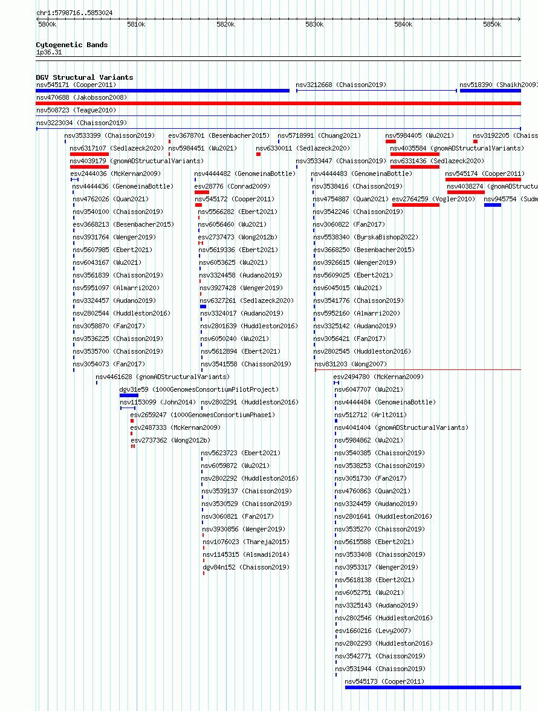The image size is (538, 711).
Task: Open the dgv84n152 (Chaisson2019) variant
Action: point(246,567)
